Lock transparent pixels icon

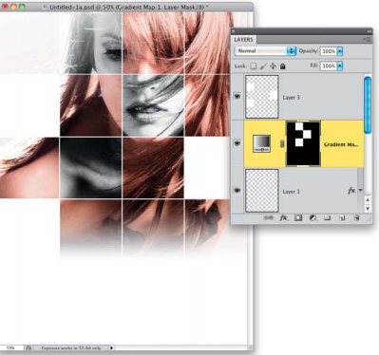(x=253, y=66)
